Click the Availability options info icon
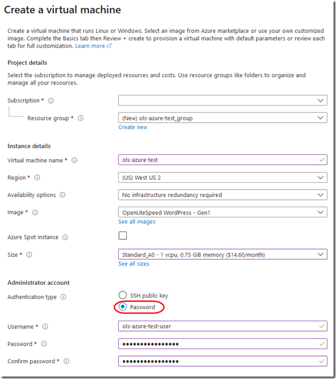This screenshot has width=336, height=379. point(62,195)
